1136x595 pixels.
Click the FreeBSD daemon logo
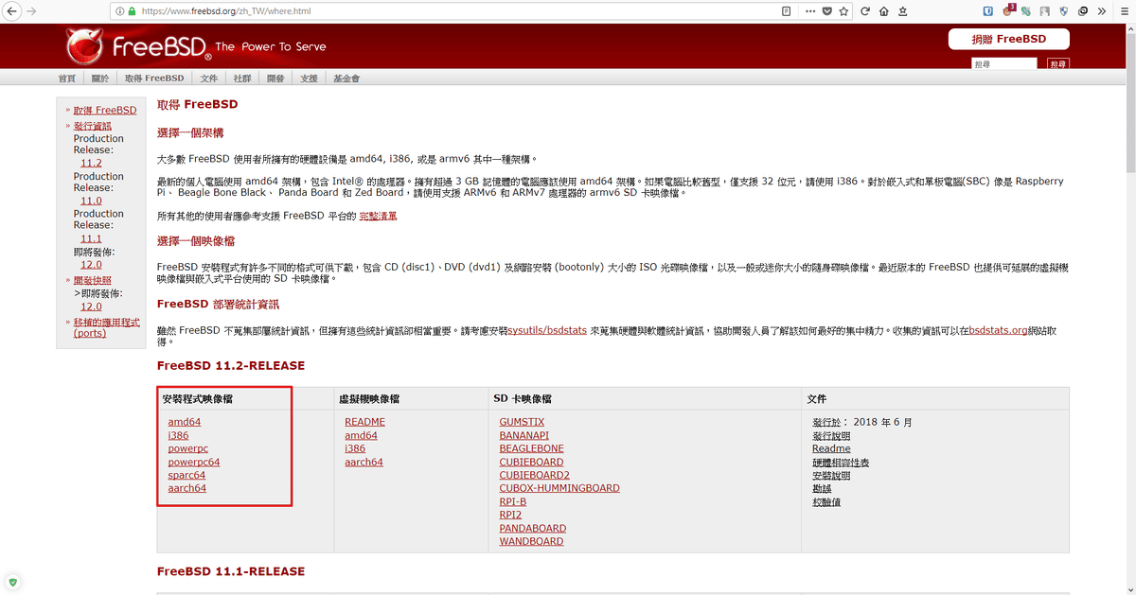coord(86,45)
